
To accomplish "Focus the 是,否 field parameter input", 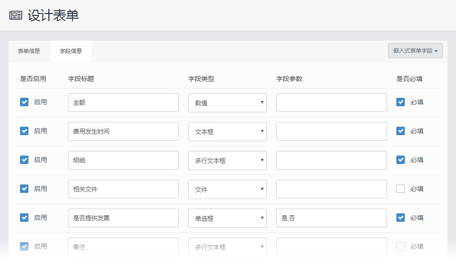I will point(332,218).
